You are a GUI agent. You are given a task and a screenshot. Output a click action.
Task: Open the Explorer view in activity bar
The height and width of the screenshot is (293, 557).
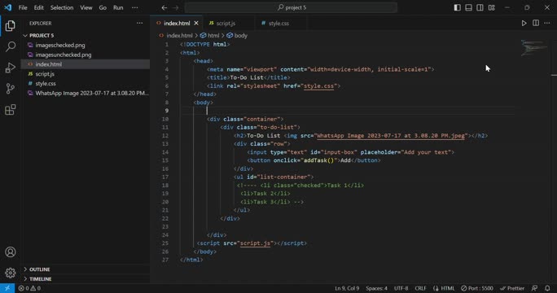(x=11, y=25)
